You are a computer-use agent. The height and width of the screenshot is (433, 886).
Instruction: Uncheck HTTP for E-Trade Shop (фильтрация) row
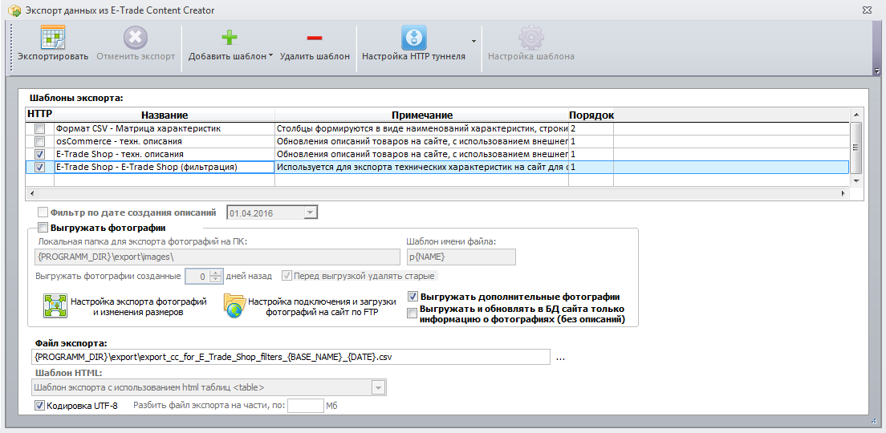pos(39,167)
